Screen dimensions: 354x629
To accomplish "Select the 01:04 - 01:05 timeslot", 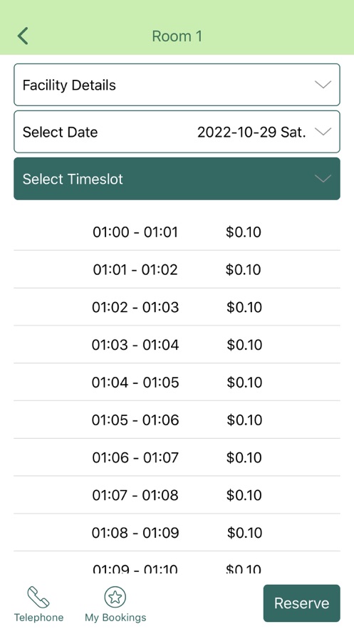I will 177,382.
